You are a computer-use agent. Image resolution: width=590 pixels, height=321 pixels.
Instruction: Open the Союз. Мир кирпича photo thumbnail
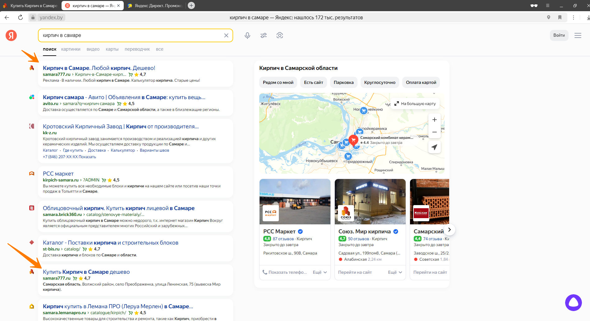[x=370, y=202]
